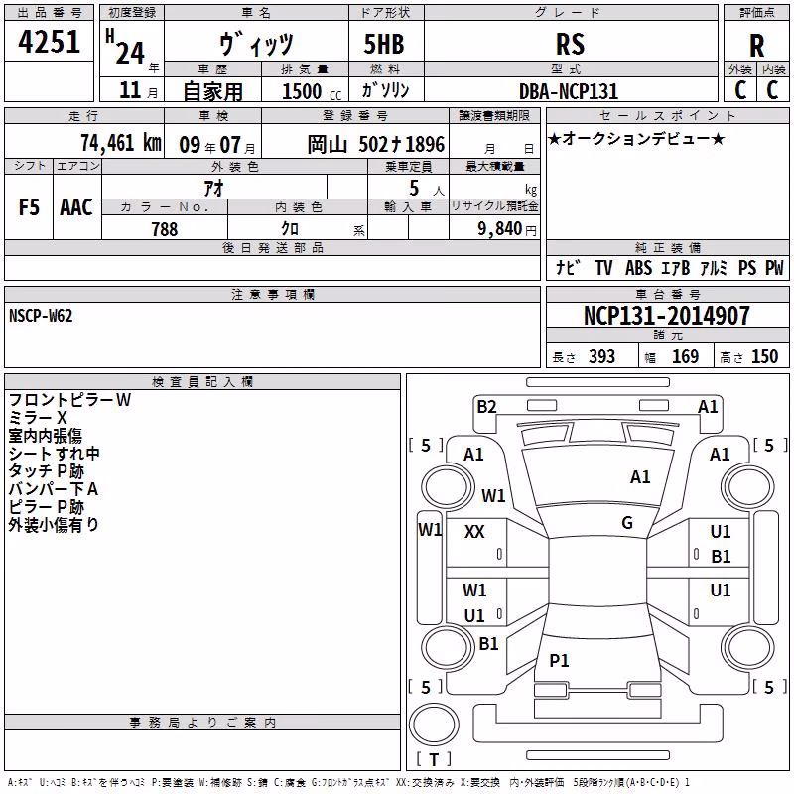This screenshot has height=794, width=794.
Task: Click the A1 mark on the hood
Action: pos(640,477)
